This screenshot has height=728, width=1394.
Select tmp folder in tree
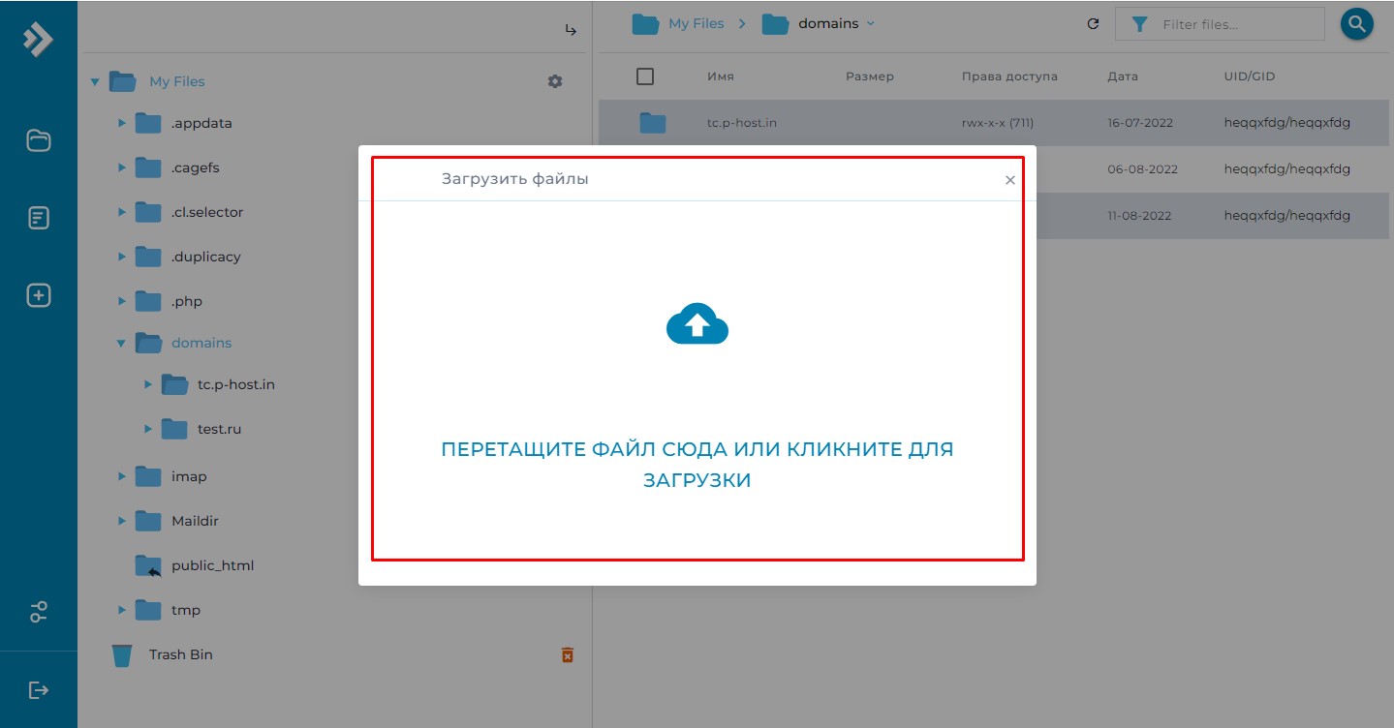coord(186,610)
